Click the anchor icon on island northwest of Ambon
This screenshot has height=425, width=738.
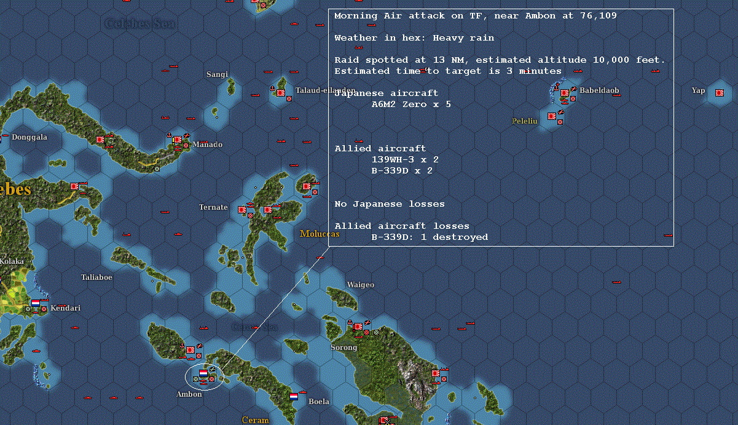coord(182,345)
